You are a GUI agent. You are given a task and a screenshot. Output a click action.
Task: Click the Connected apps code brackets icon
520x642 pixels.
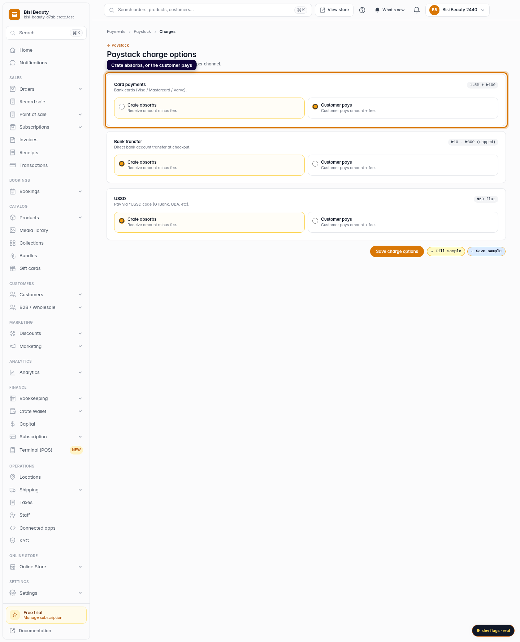(x=13, y=528)
